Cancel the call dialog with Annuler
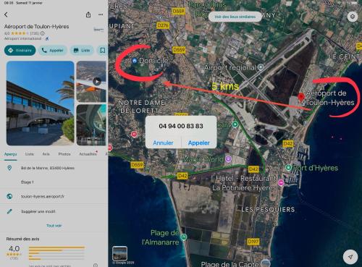 (x=163, y=143)
